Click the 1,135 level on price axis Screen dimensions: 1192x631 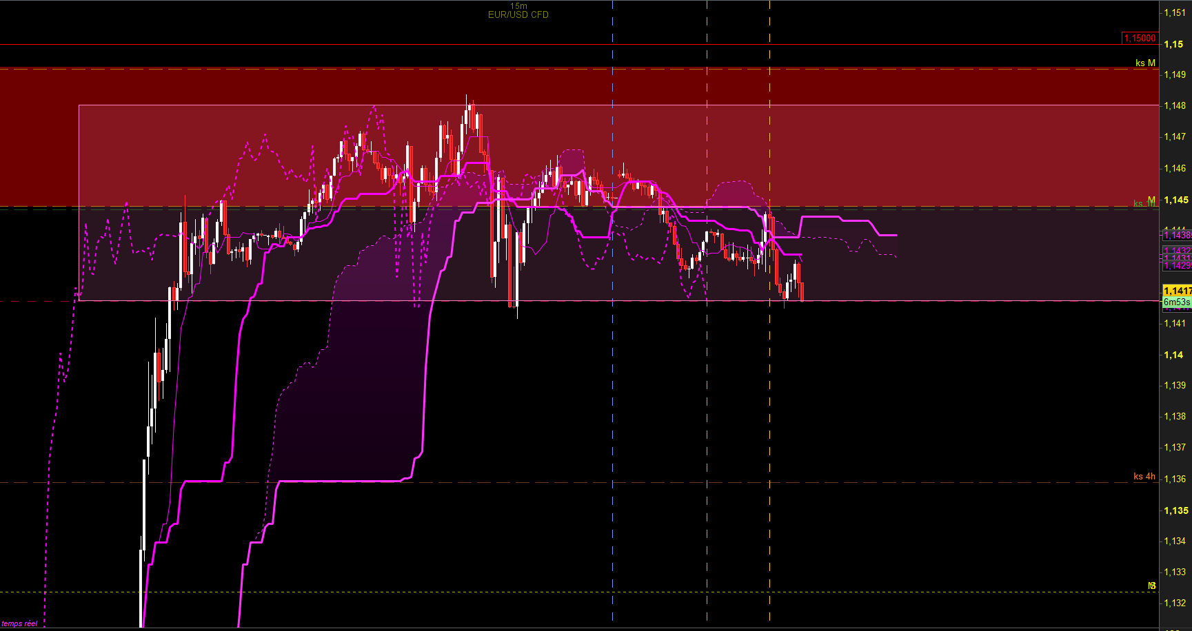click(x=1175, y=510)
